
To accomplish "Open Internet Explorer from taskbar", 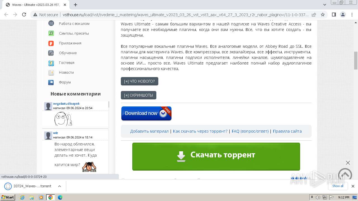I will 22,197.
